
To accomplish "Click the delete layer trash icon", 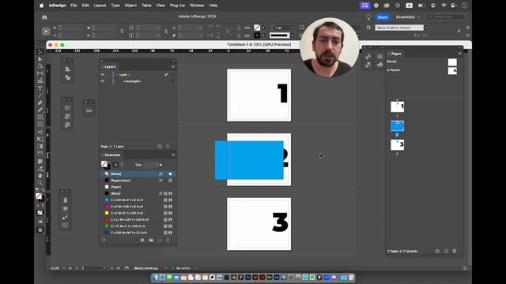I will coord(168,146).
